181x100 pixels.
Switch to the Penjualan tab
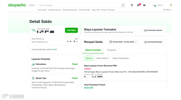click(x=112, y=50)
